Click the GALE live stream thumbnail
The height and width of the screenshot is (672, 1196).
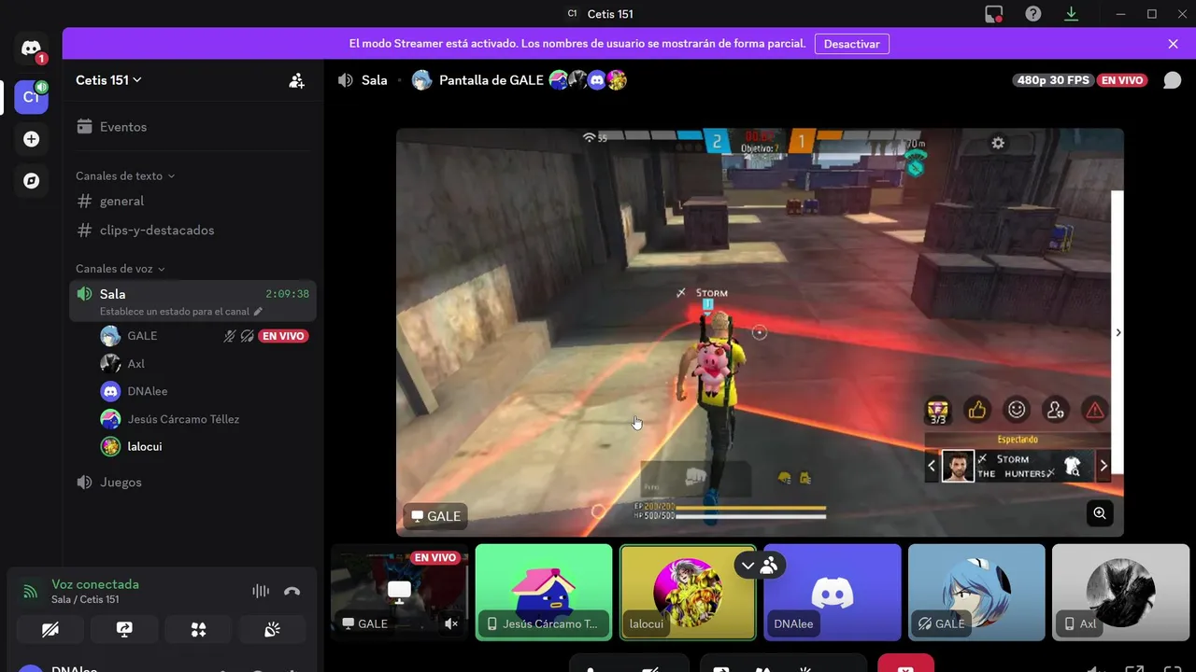pos(399,593)
